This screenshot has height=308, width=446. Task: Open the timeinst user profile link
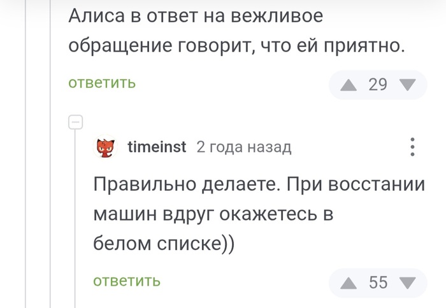[157, 148]
